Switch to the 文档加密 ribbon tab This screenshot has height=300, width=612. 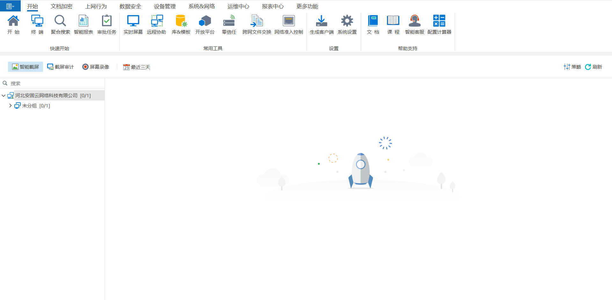62,6
